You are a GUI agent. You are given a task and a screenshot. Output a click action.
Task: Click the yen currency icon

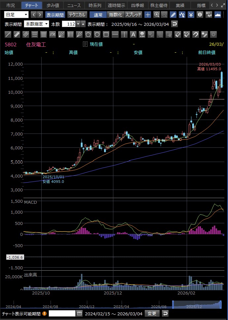pos(191,15)
